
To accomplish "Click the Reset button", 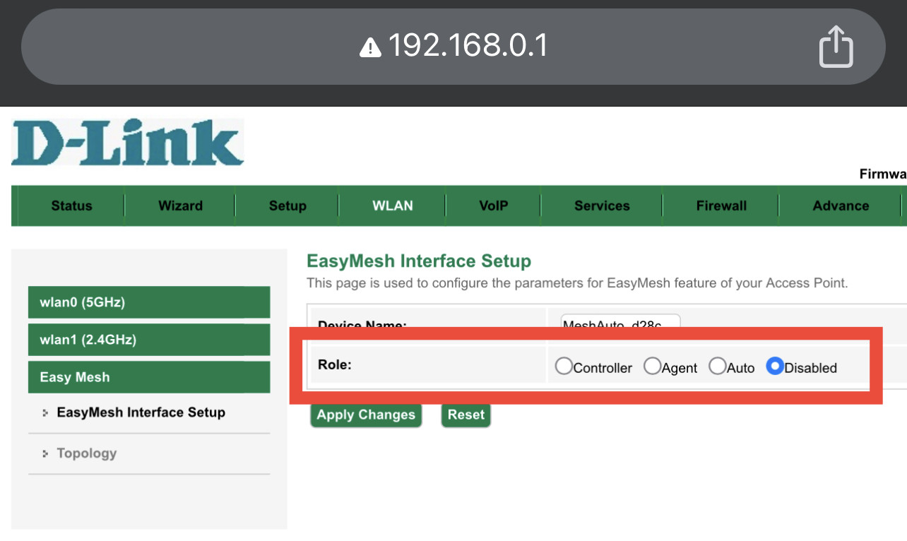I will coord(466,415).
